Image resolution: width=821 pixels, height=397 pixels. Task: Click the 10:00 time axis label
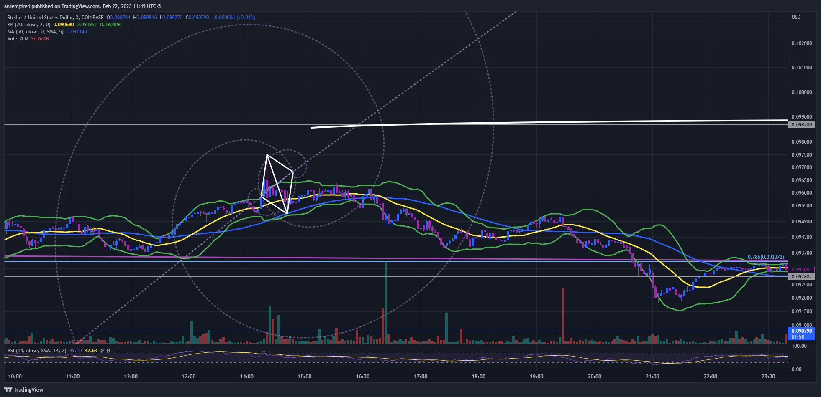[x=15, y=377]
